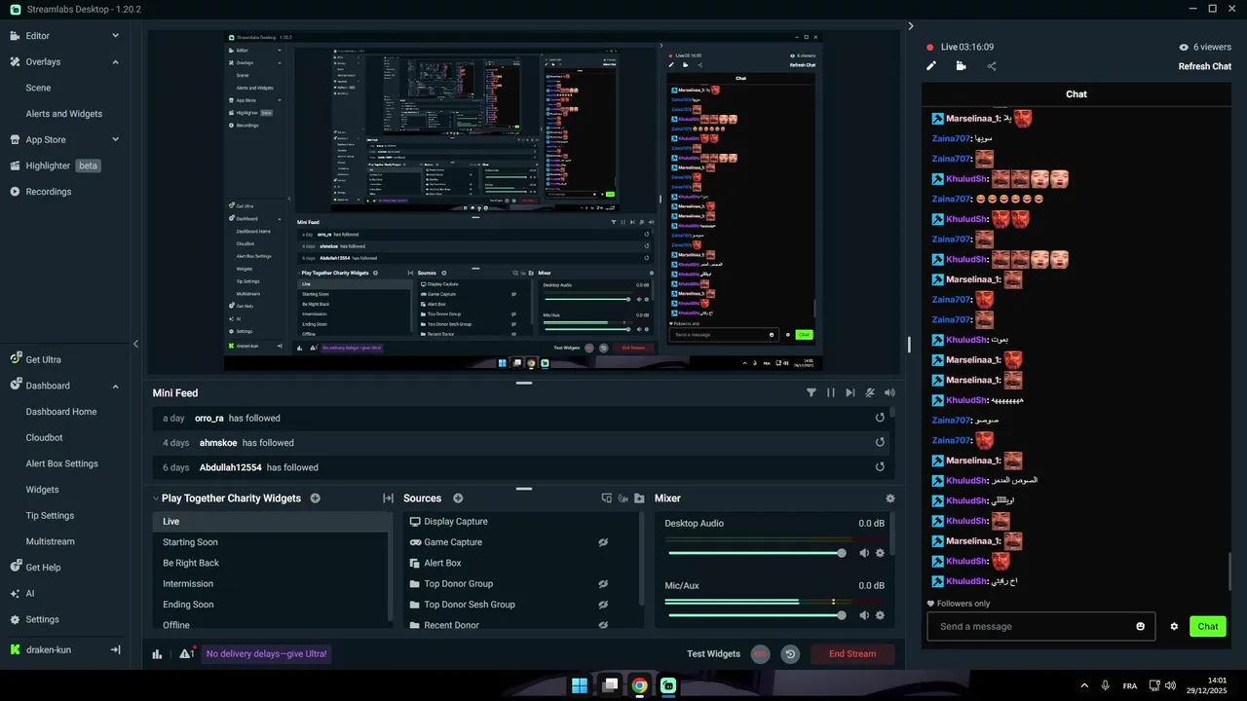Collapse the Dashboard section chevron

115,387
